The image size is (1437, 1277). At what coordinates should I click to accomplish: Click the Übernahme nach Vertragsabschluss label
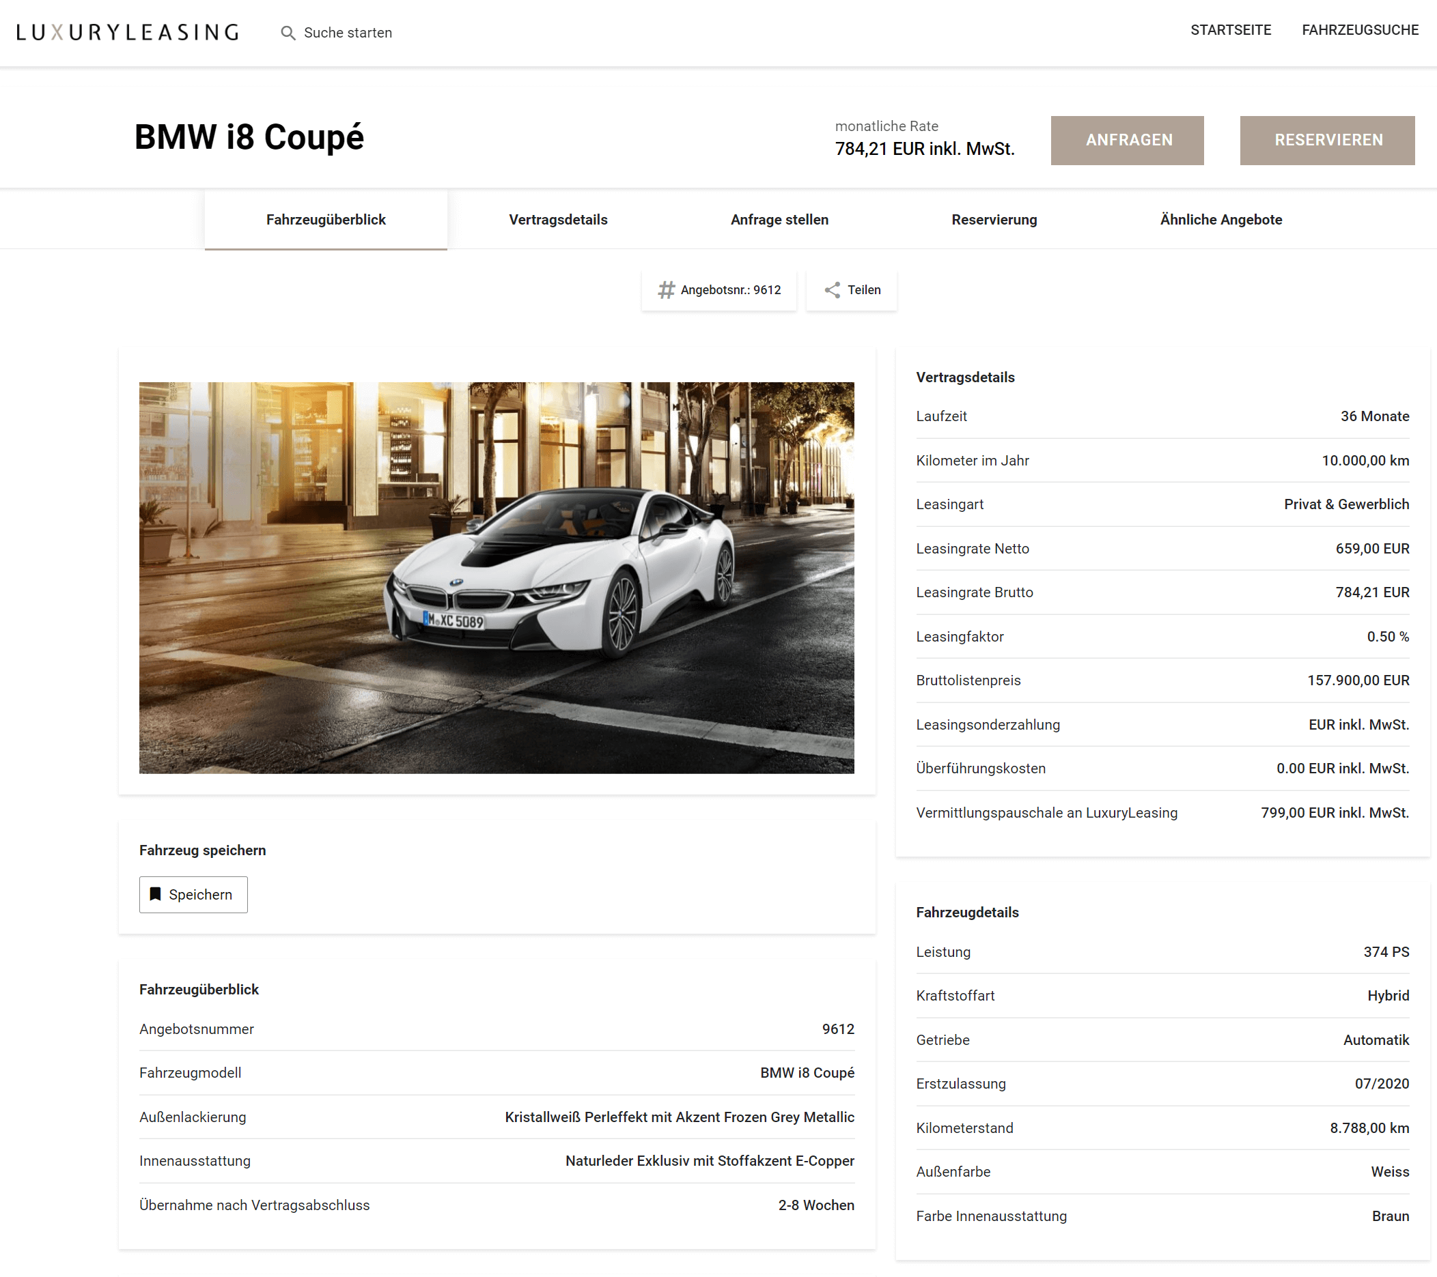coord(255,1205)
